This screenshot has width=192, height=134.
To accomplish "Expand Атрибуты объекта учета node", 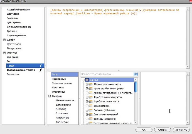I will point(87,97).
